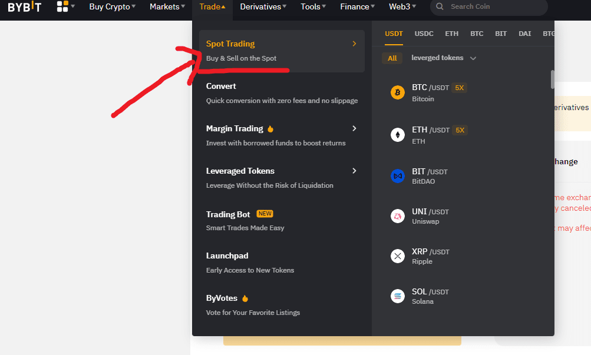Image resolution: width=591 pixels, height=355 pixels.
Task: Open the Convert menu entry
Action: click(x=282, y=94)
